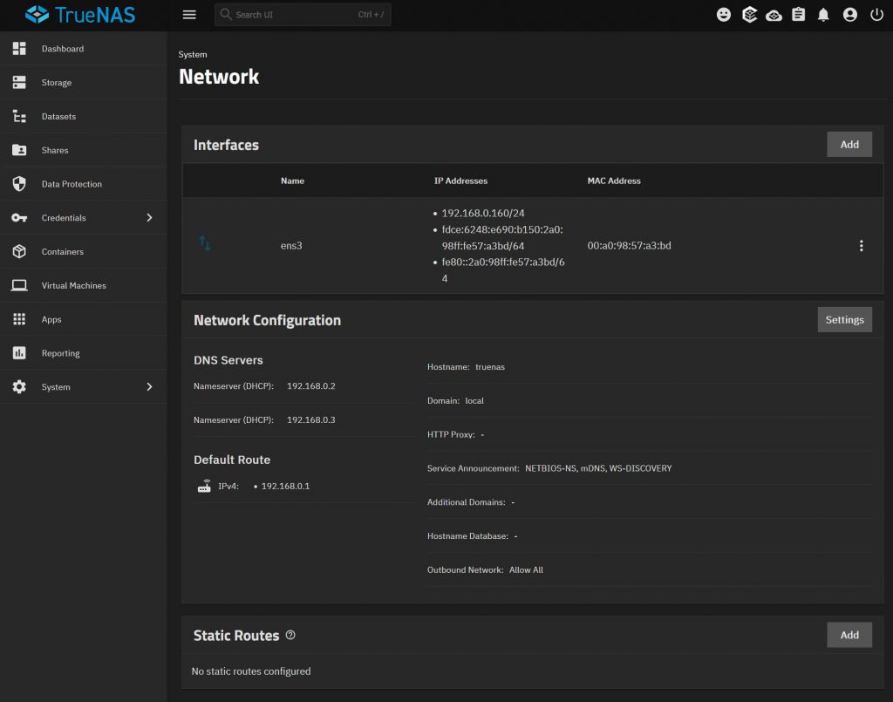Click inside the Search UI field
The image size is (893, 702).
[303, 15]
